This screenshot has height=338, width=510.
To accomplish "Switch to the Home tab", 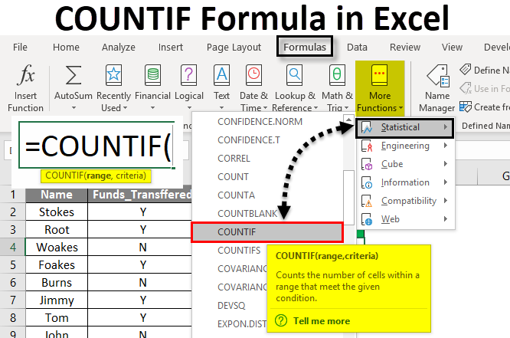I will tap(66, 48).
